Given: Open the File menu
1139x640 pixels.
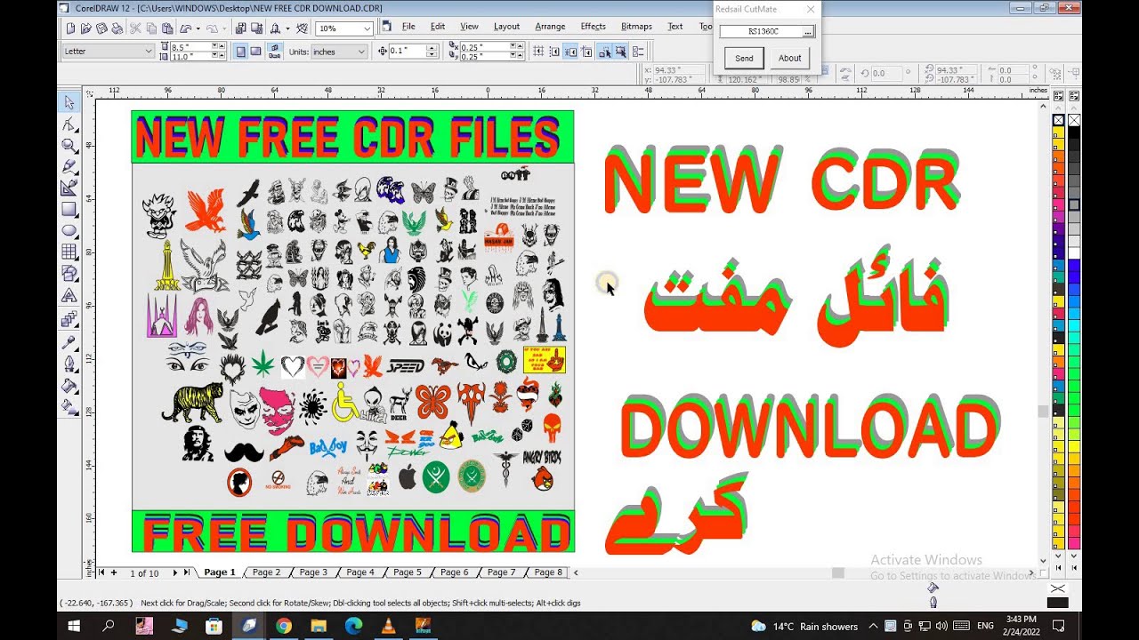Looking at the screenshot, I should click(408, 27).
